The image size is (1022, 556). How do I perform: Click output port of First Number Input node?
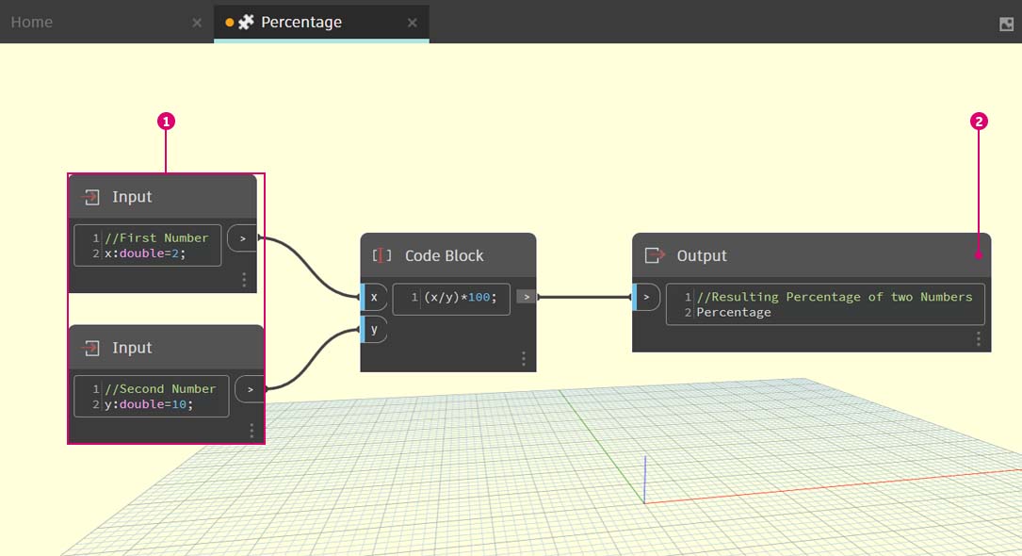242,238
